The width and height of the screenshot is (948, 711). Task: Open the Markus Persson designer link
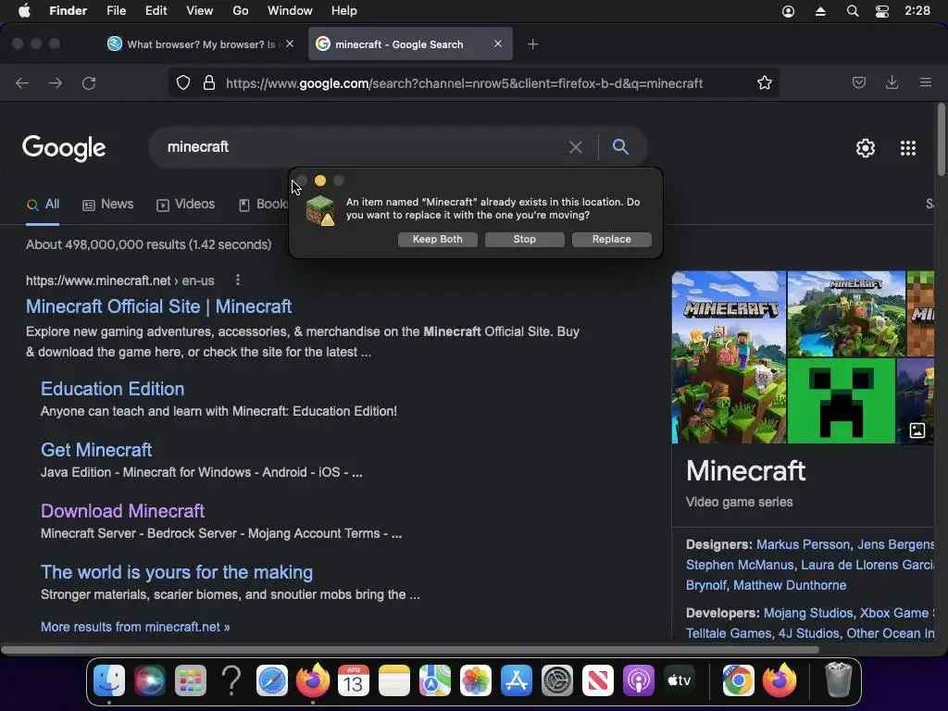click(x=803, y=544)
